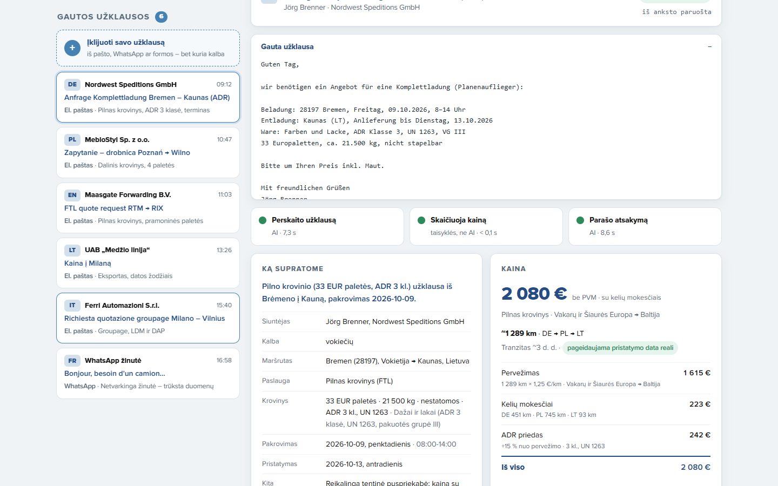Click the Kelių mokesčiai amount 223 €
The width and height of the screenshot is (778, 486).
(x=700, y=404)
